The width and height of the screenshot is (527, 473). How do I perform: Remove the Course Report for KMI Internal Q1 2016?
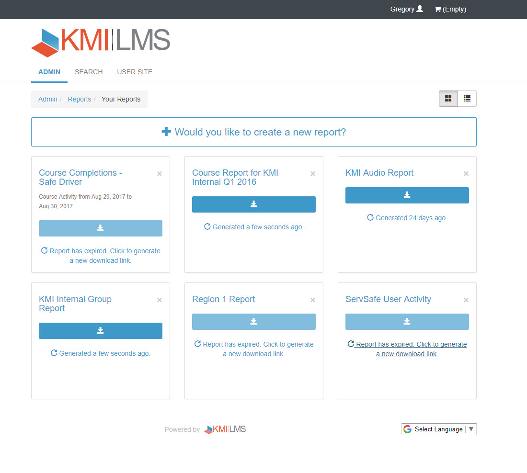(x=312, y=174)
